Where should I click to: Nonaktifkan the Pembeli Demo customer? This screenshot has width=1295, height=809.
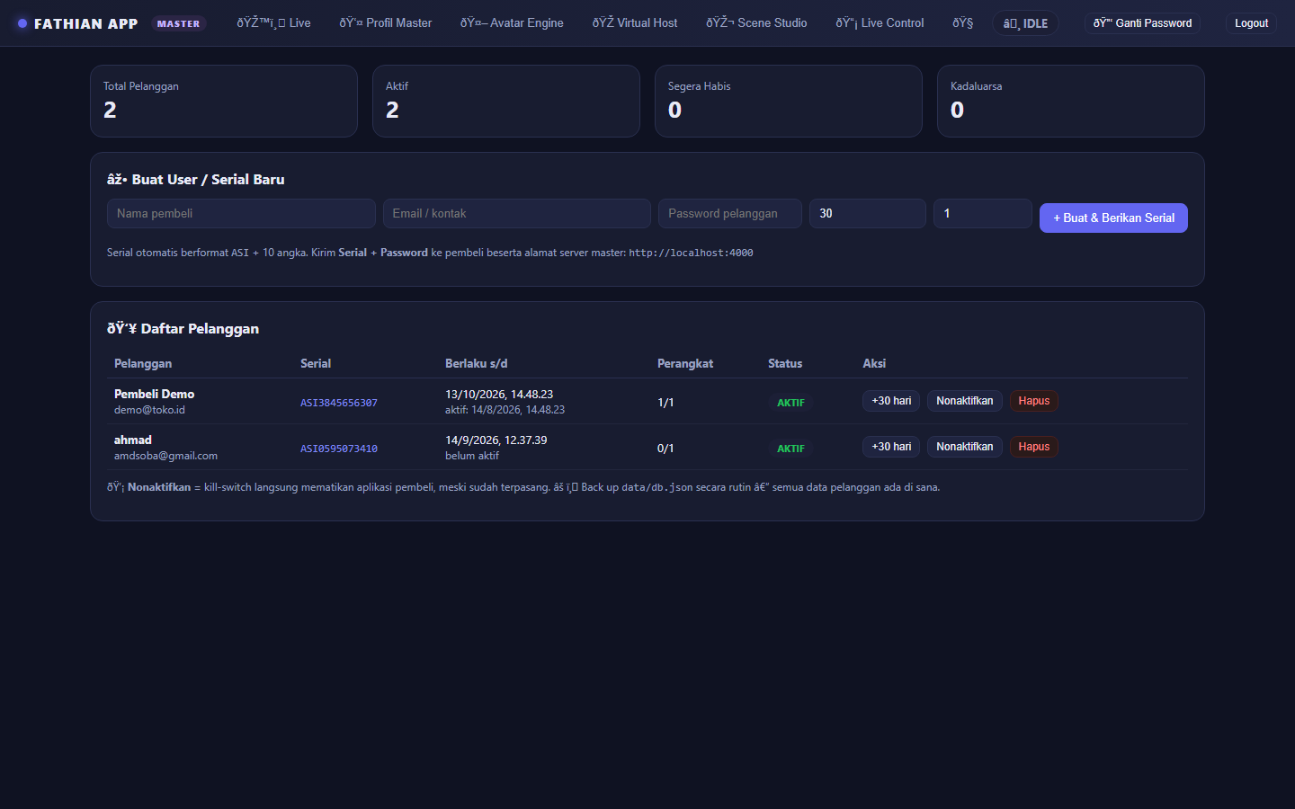click(x=965, y=401)
